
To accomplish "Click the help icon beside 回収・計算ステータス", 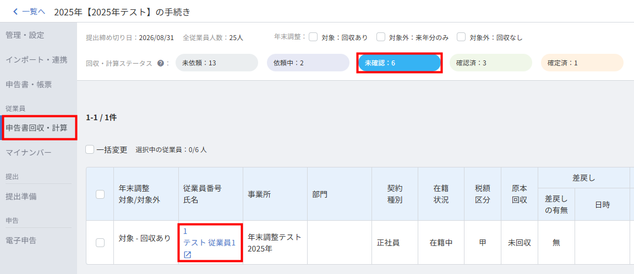I will tap(161, 63).
